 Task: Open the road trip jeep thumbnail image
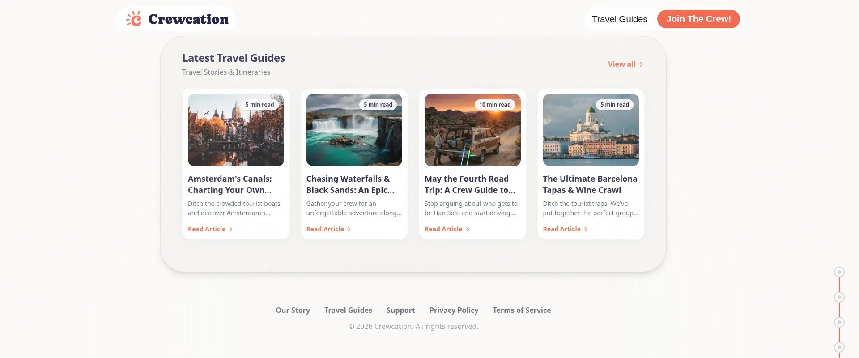pyautogui.click(x=472, y=130)
